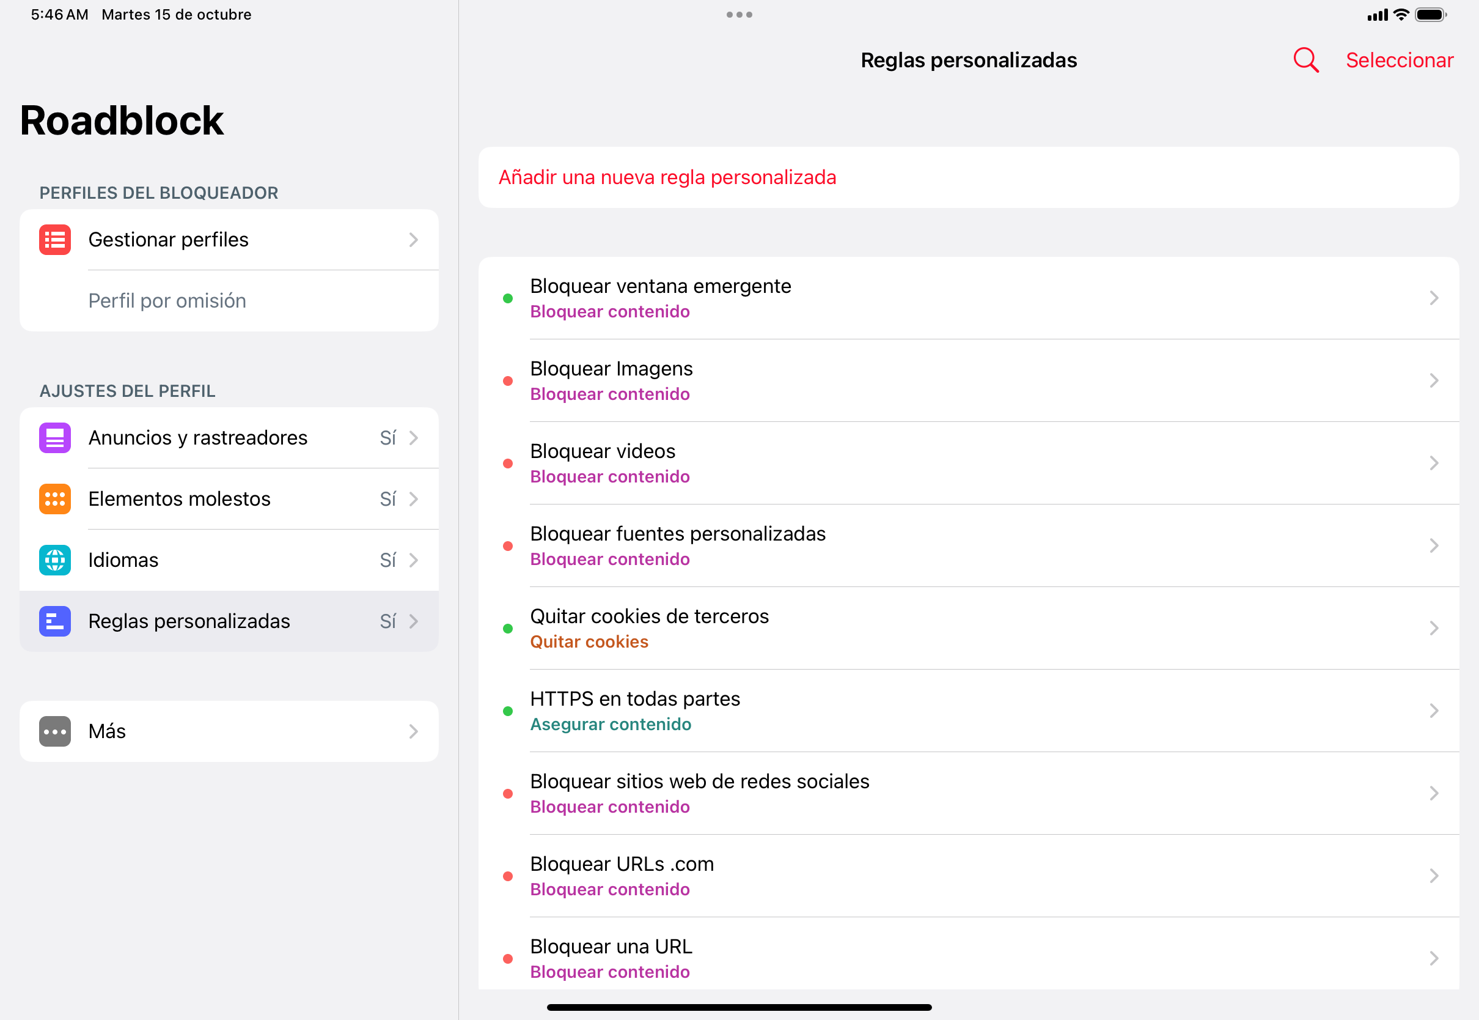The image size is (1479, 1020).
Task: Open chevron of Bloquear videos rule
Action: [1434, 463]
